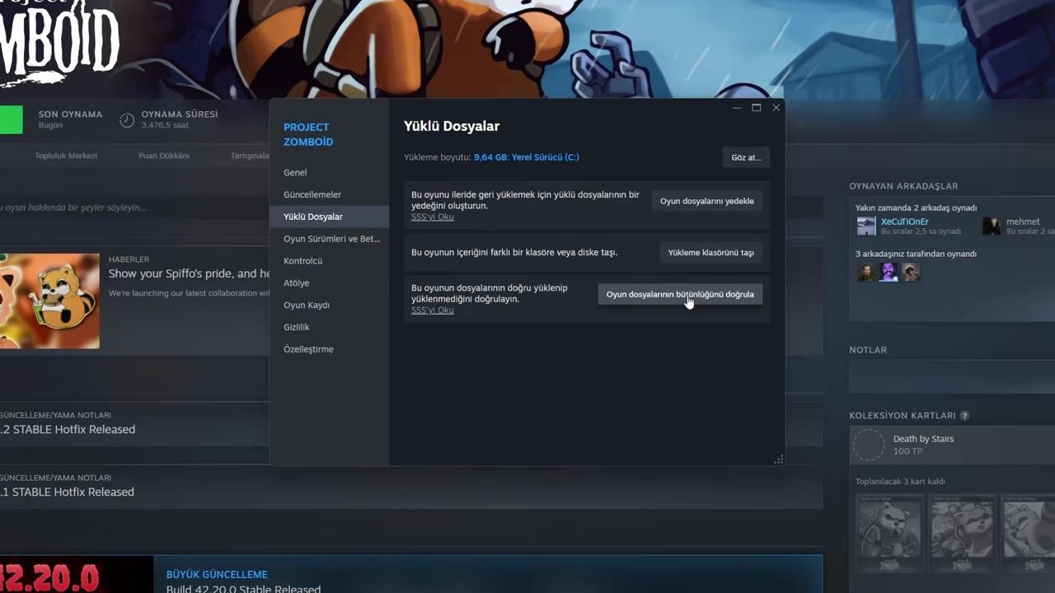The width and height of the screenshot is (1055, 593).
Task: Open the Spiffo pin news thumbnail
Action: pos(49,301)
